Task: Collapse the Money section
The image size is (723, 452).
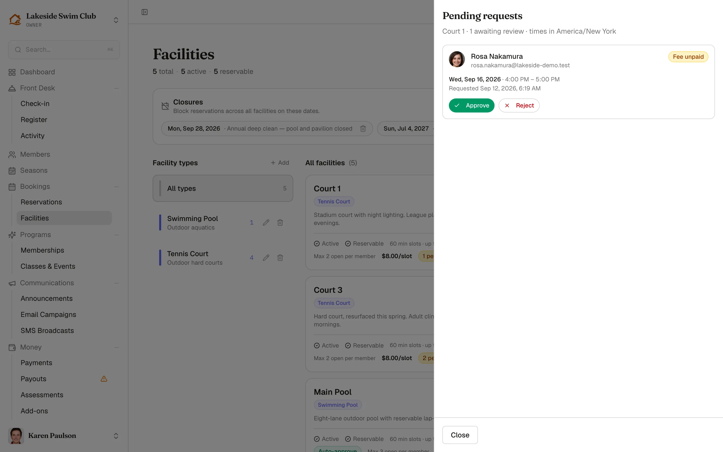Action: (116, 347)
